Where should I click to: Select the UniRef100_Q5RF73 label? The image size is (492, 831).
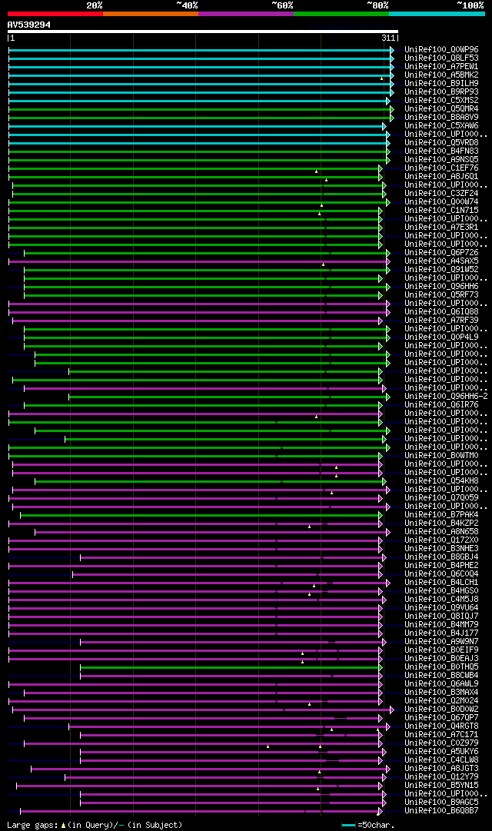[441, 295]
